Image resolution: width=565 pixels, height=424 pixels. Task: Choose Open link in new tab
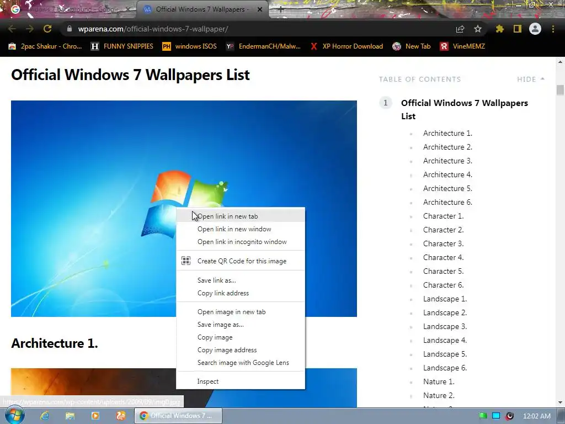[x=241, y=216]
